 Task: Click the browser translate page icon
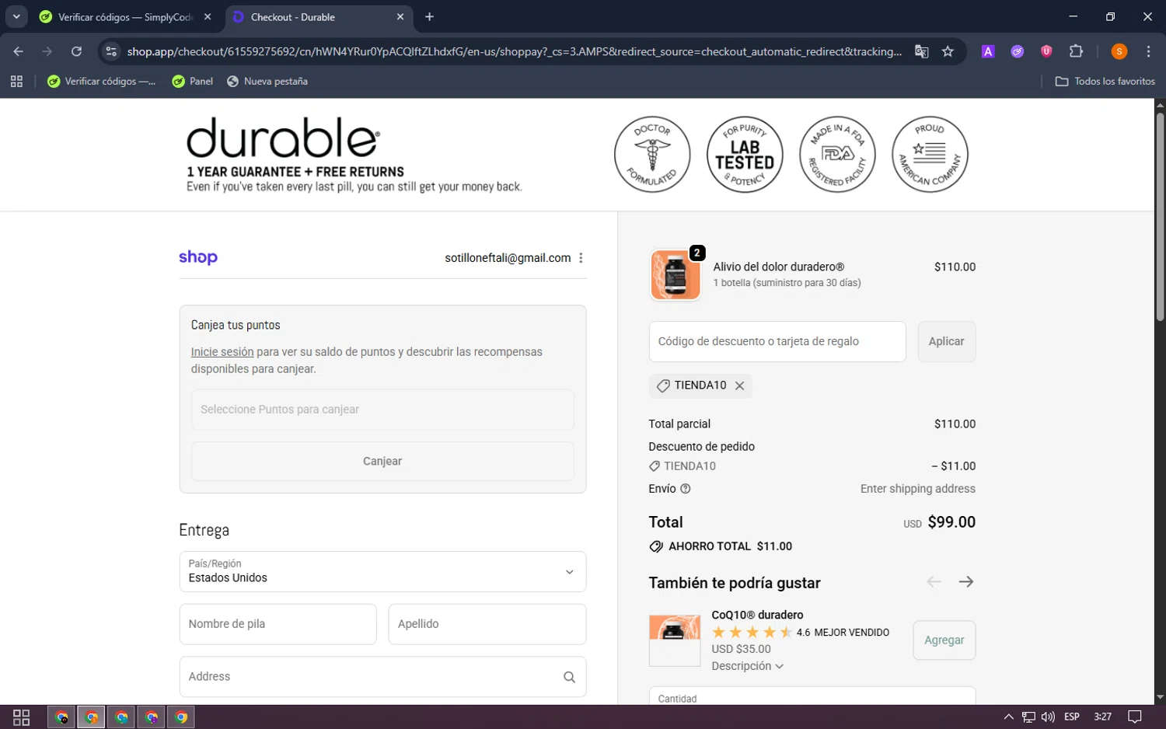click(x=921, y=51)
